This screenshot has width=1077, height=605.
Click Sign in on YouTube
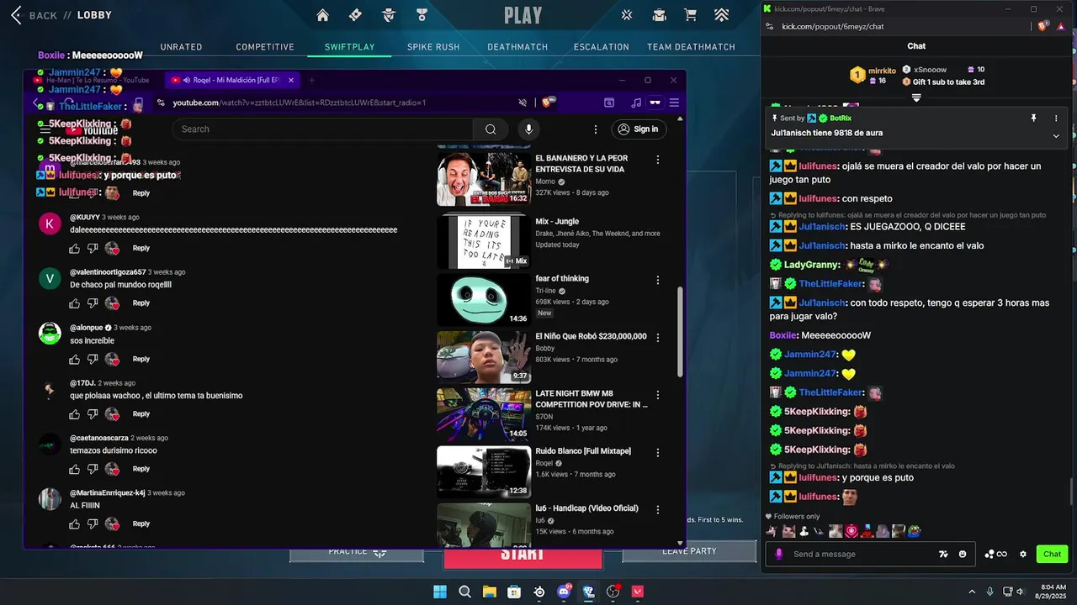(x=639, y=129)
